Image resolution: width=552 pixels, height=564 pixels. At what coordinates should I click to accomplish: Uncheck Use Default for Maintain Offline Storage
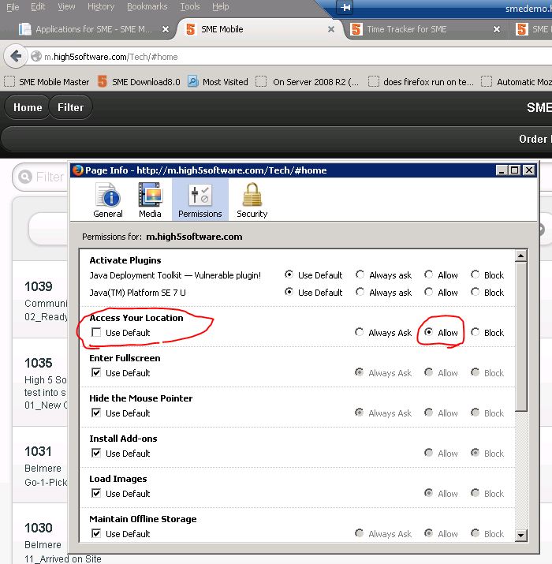pos(96,534)
